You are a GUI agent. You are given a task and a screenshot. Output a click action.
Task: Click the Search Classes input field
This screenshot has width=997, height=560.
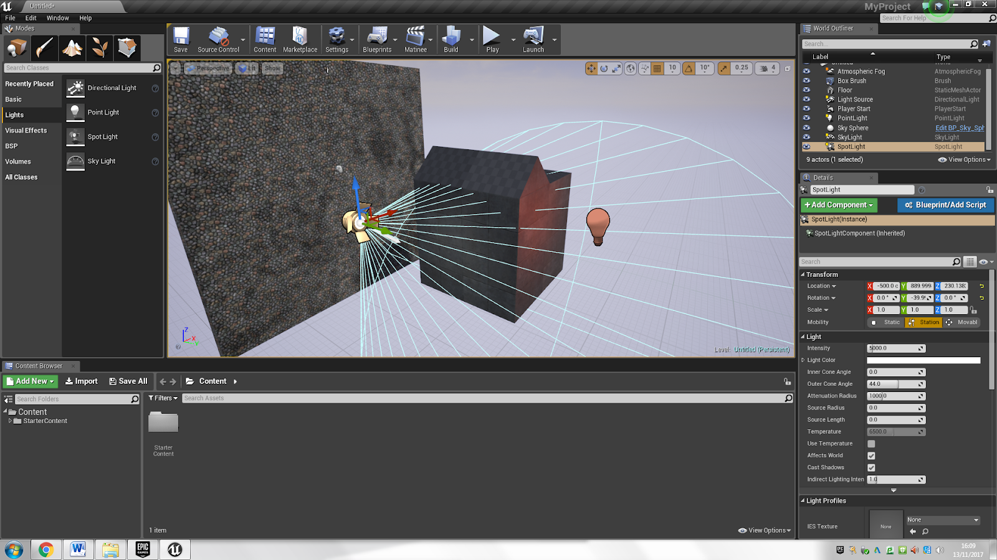pyautogui.click(x=82, y=68)
